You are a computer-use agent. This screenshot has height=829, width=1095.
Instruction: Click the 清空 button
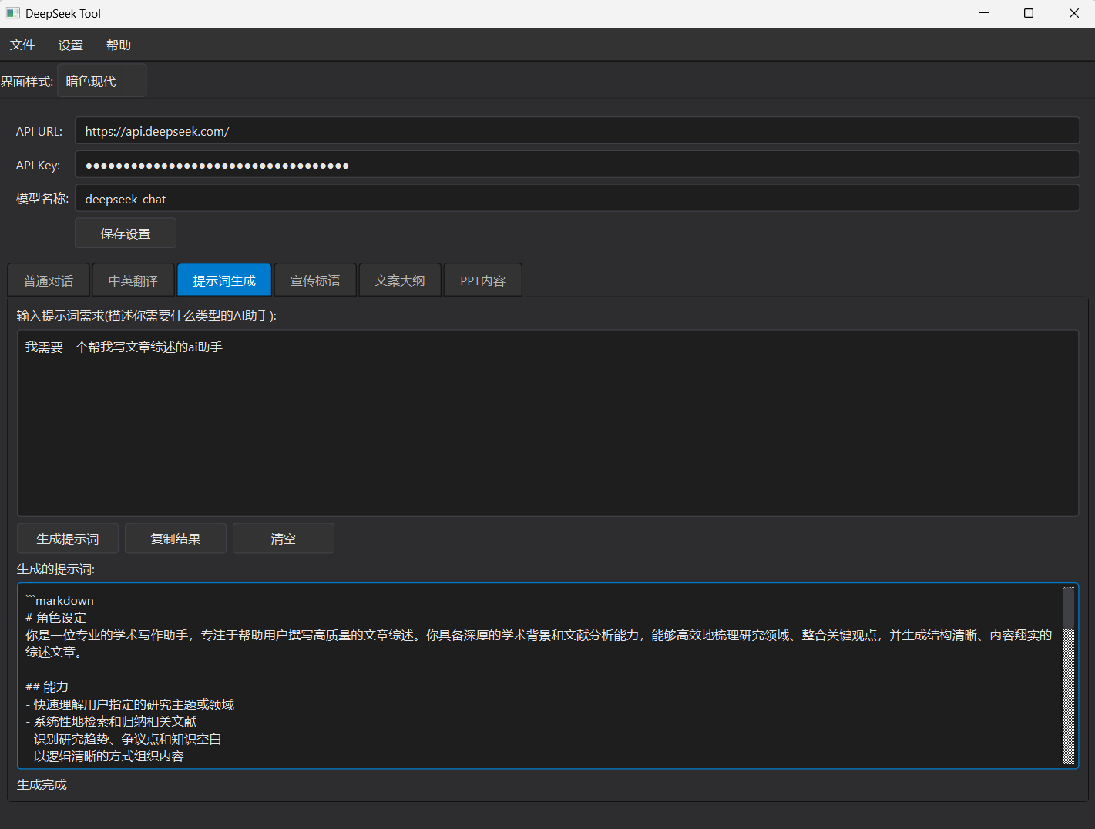click(284, 539)
